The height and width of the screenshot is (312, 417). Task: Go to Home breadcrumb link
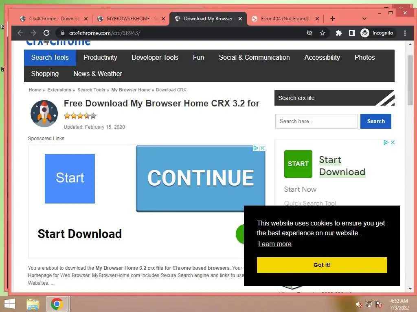coord(35,90)
